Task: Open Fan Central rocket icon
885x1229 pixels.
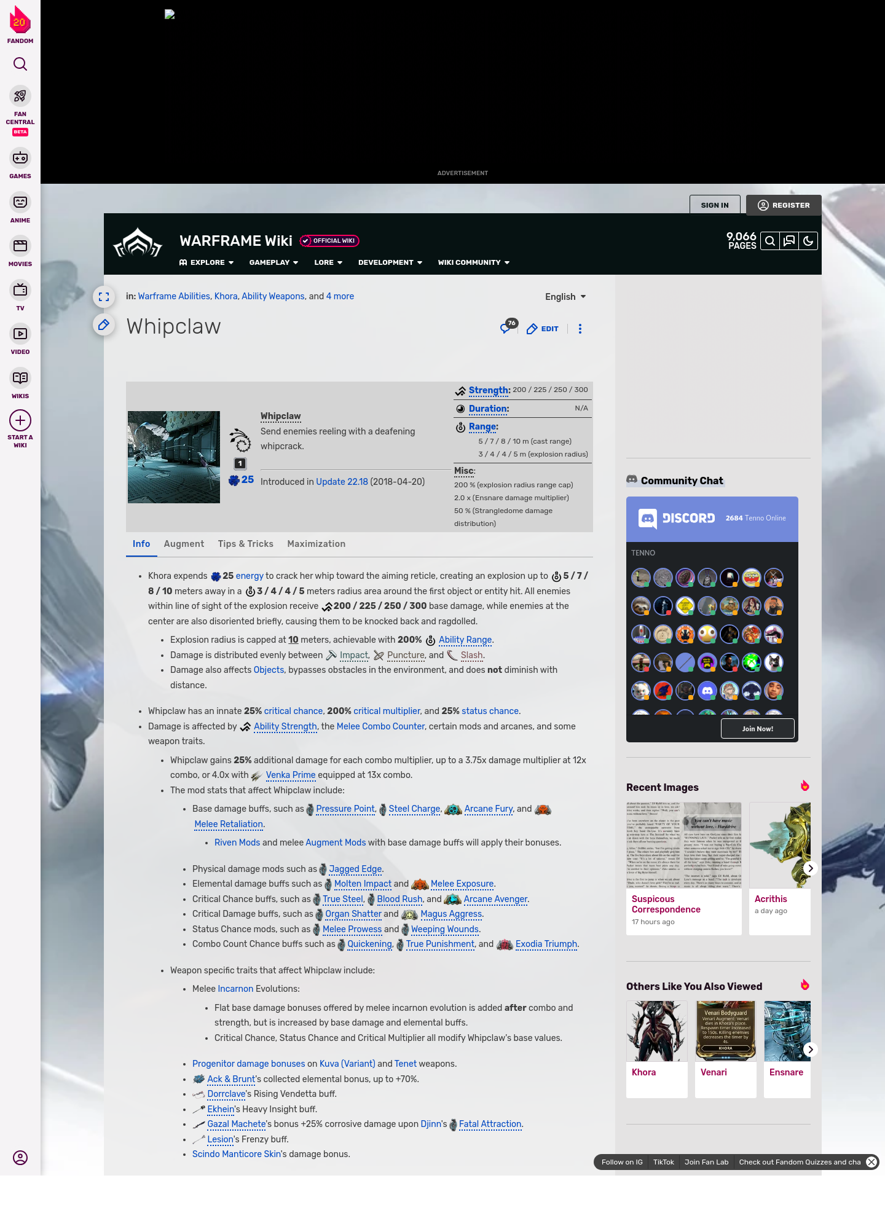Action: click(x=20, y=96)
